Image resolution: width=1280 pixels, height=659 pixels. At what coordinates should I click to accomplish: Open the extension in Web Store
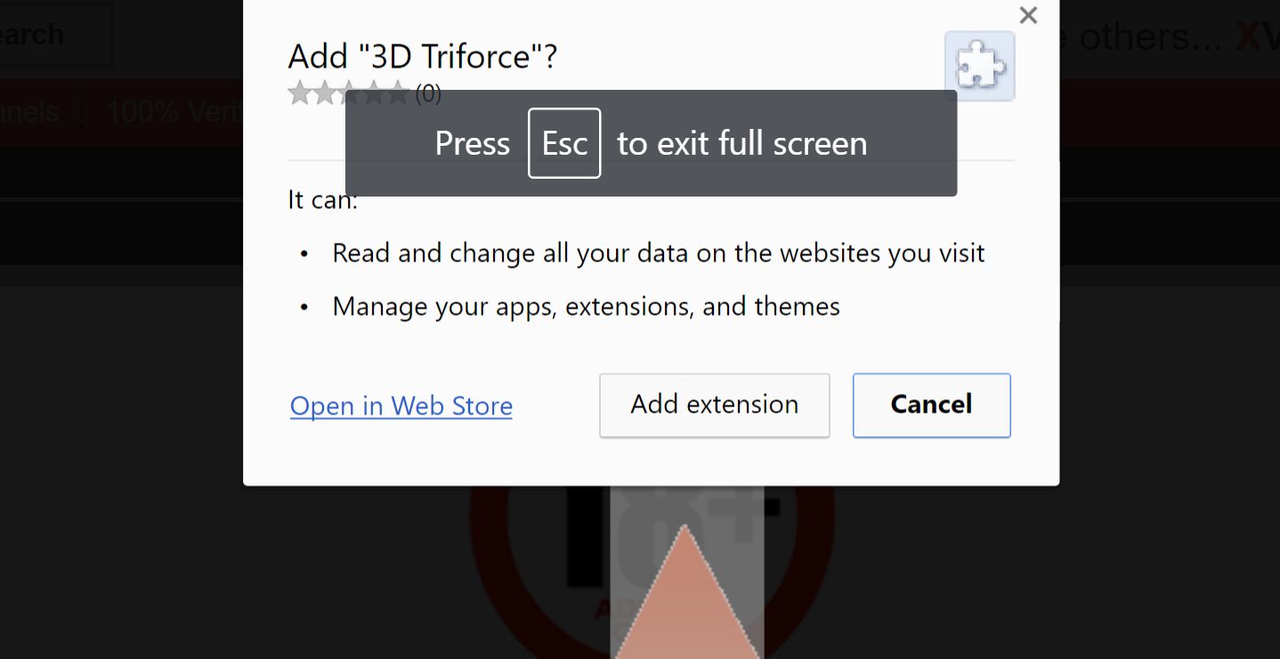coord(401,406)
